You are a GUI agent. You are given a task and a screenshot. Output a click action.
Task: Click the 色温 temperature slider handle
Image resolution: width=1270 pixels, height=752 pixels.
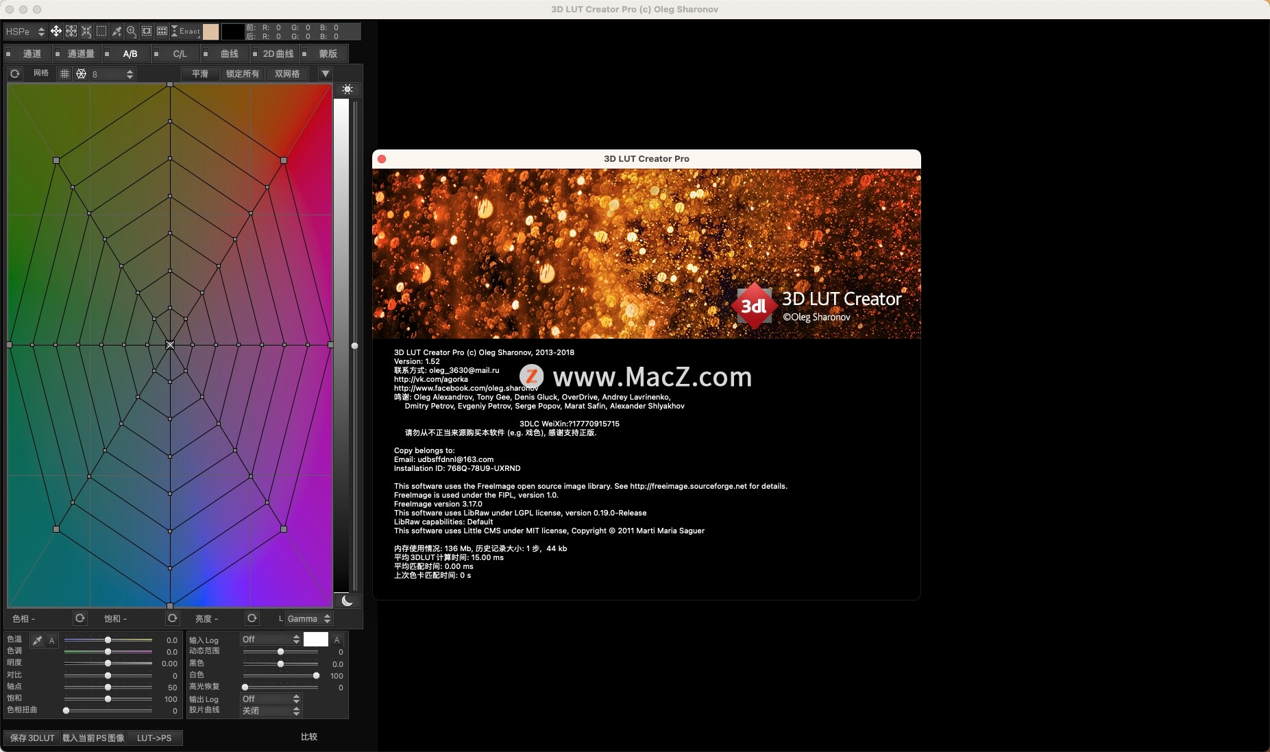point(108,640)
